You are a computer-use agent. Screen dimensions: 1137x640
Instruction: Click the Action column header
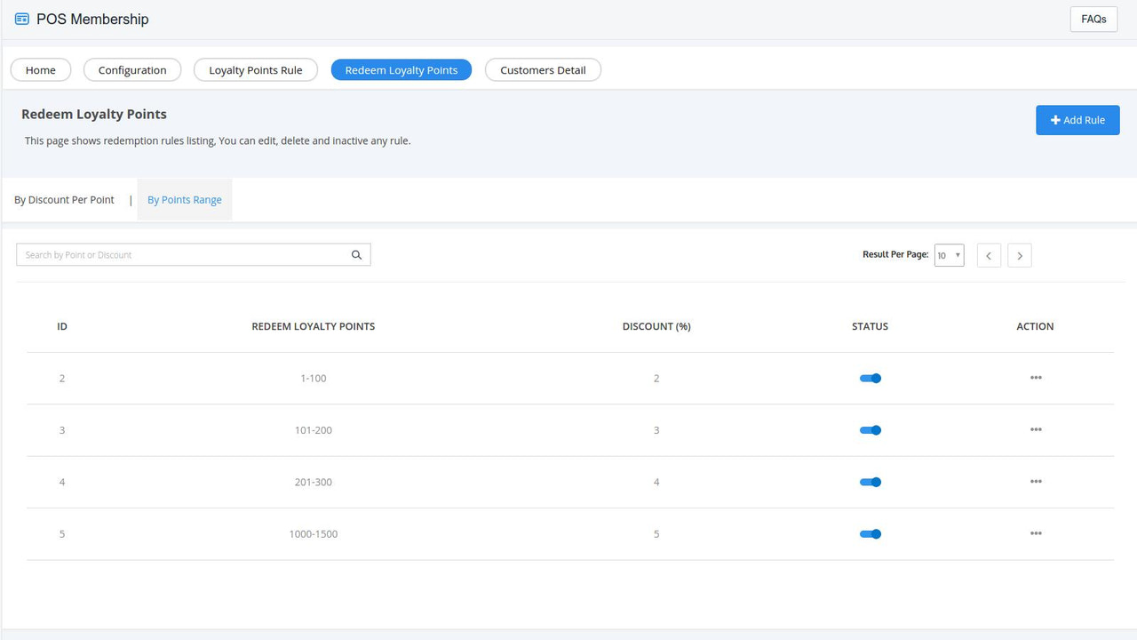pyautogui.click(x=1035, y=326)
